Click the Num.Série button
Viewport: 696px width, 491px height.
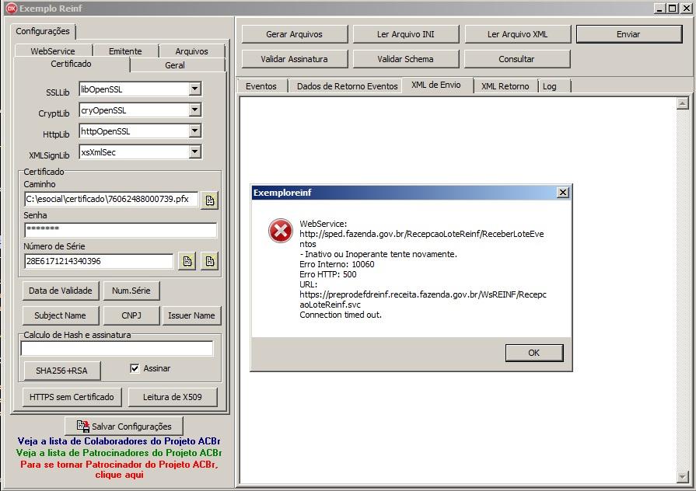[131, 291]
